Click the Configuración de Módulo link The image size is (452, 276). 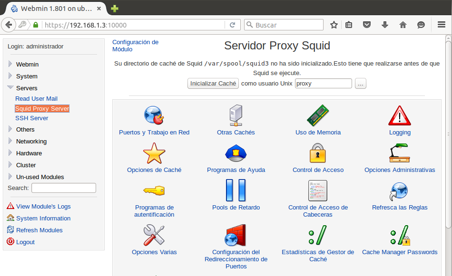click(135, 46)
